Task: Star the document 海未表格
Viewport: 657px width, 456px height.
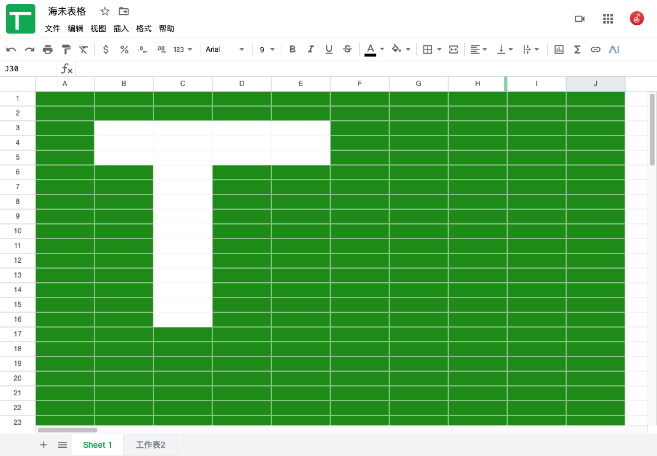Action: coord(105,11)
